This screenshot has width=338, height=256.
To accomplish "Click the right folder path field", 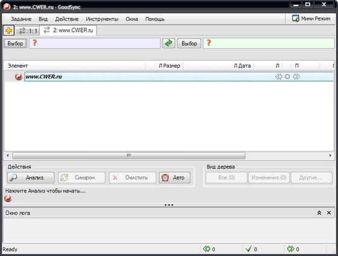I will [269, 43].
